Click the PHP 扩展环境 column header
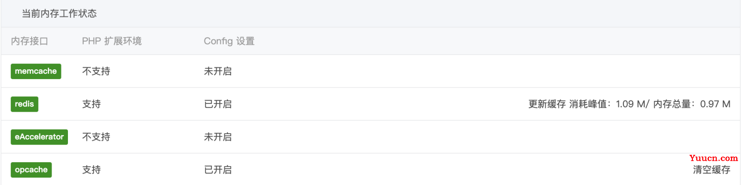The image size is (744, 185). pos(112,41)
